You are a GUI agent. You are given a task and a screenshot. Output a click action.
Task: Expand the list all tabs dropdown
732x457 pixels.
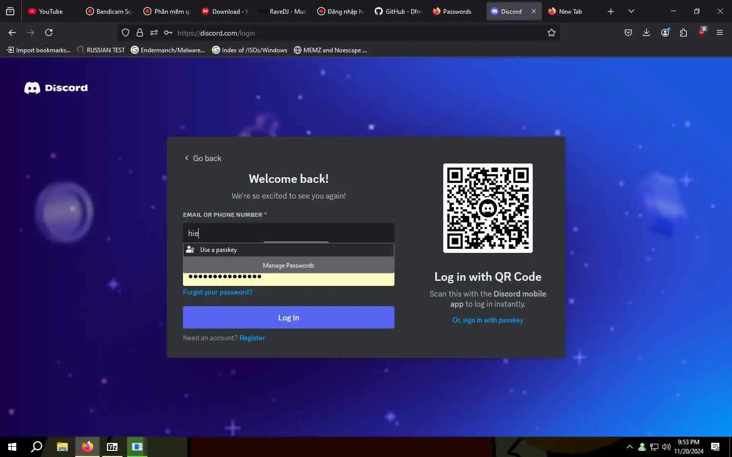631,11
